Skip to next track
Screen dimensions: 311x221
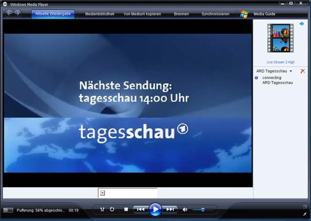170,209
